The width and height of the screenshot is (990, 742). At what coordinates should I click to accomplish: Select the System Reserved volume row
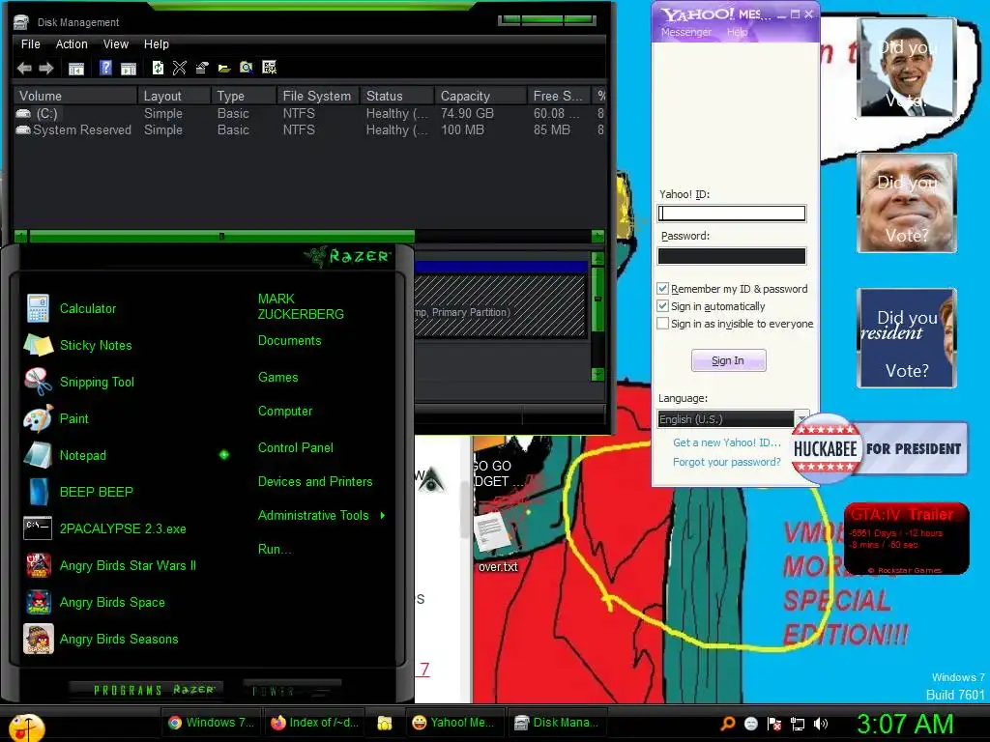coord(309,130)
